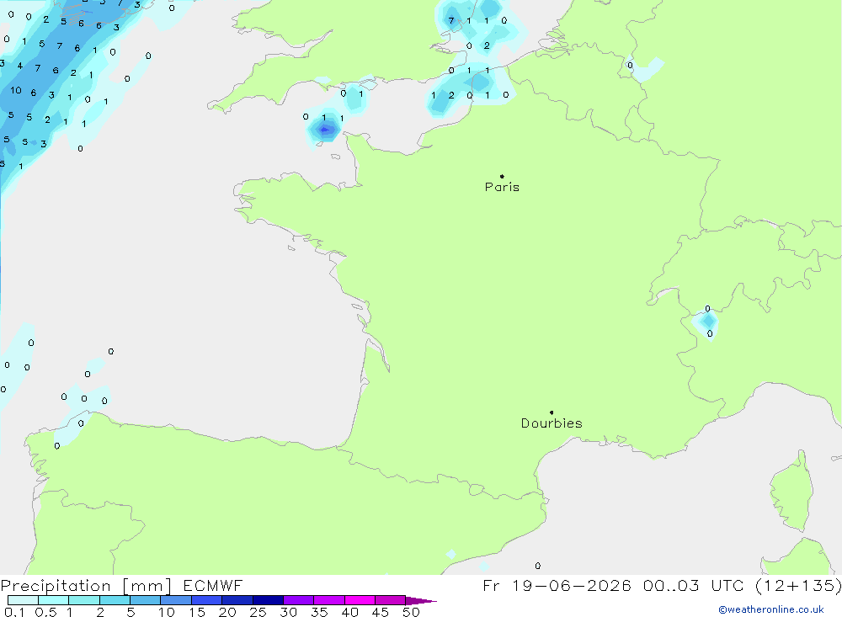Viewport: 842px width, 617px height.
Task: Click the Dourbies city label
Action: 552,423
